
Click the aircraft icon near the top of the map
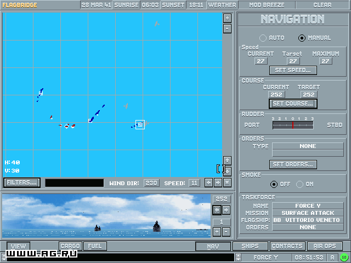[x=157, y=24]
